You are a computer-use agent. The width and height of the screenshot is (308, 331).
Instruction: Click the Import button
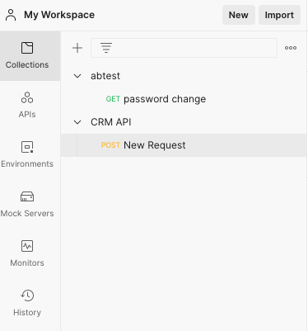tap(279, 15)
